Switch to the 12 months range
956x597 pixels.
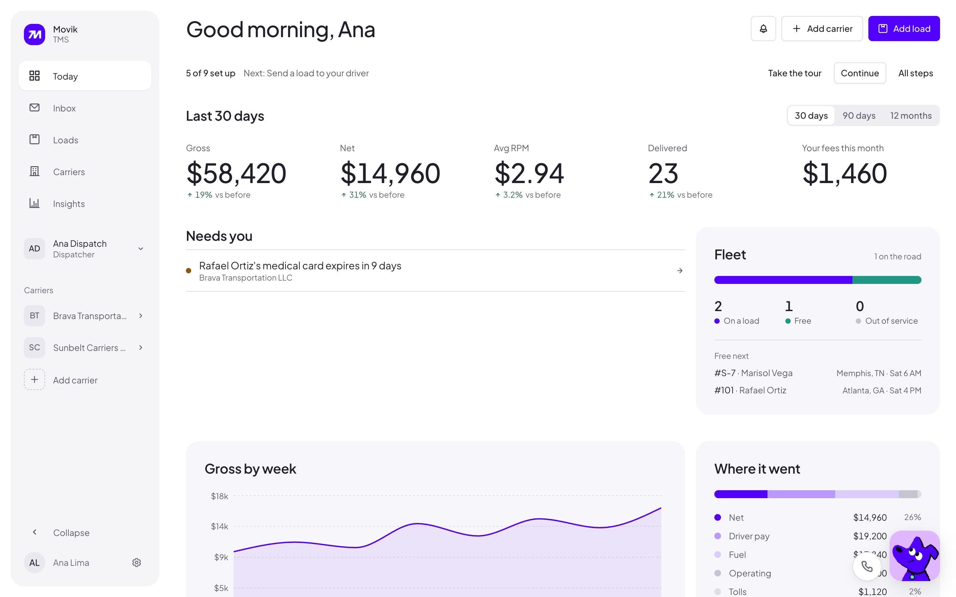911,115
